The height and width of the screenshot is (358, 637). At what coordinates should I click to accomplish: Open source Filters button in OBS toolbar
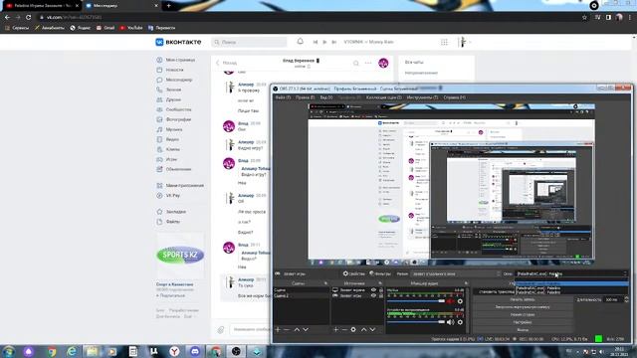click(380, 273)
